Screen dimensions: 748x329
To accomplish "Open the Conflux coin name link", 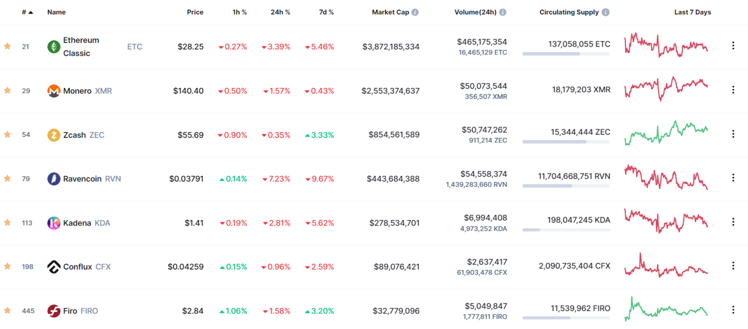I will (77, 267).
